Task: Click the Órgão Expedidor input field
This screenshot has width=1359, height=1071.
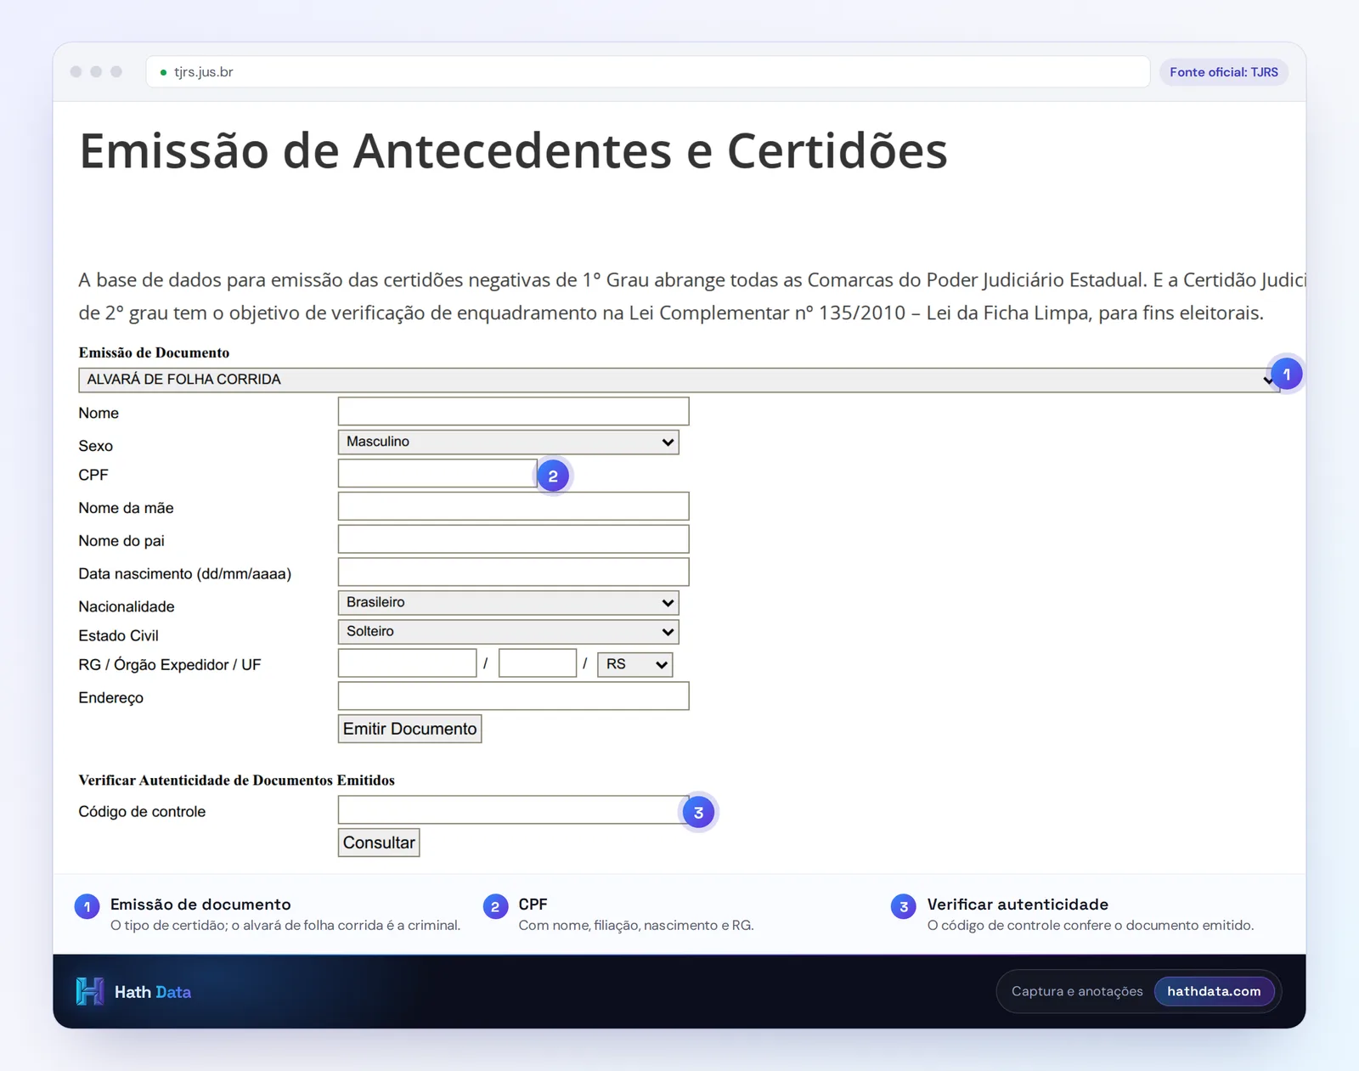Action: tap(538, 662)
